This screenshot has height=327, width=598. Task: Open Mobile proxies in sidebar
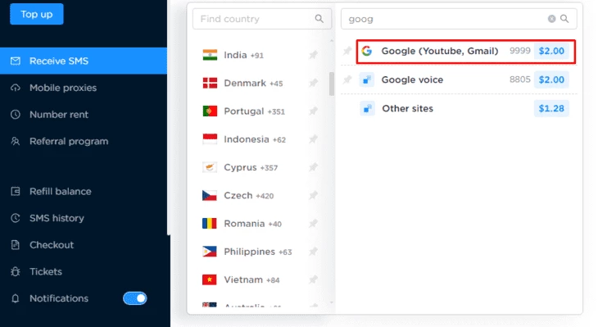point(63,88)
